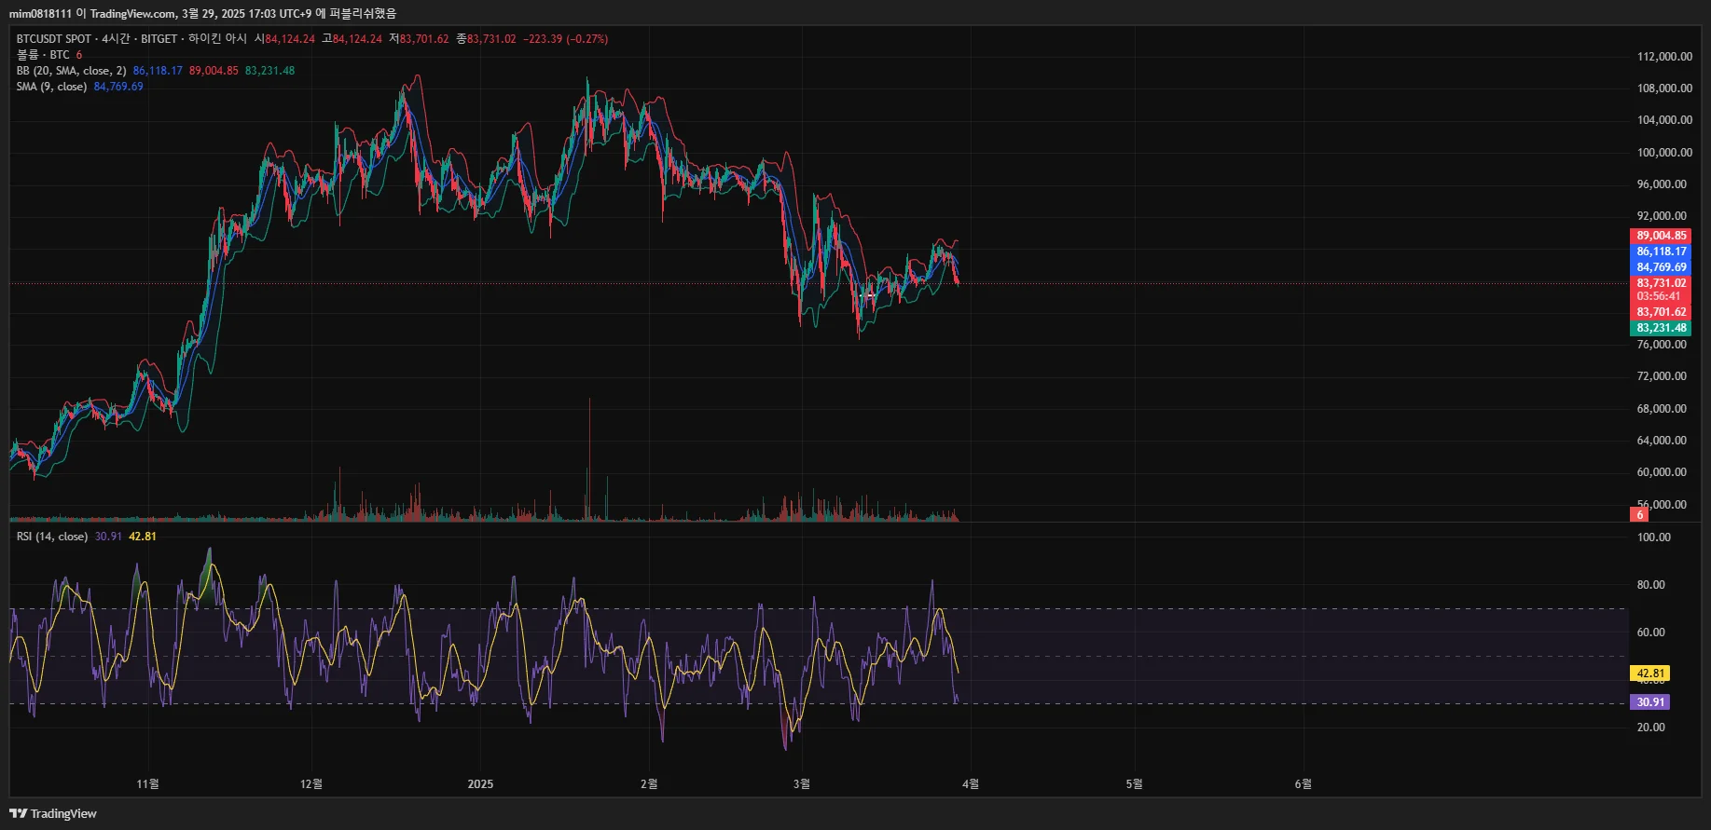This screenshot has width=1711, height=830.
Task: Click the mim0818111 username in header
Action: click(40, 14)
